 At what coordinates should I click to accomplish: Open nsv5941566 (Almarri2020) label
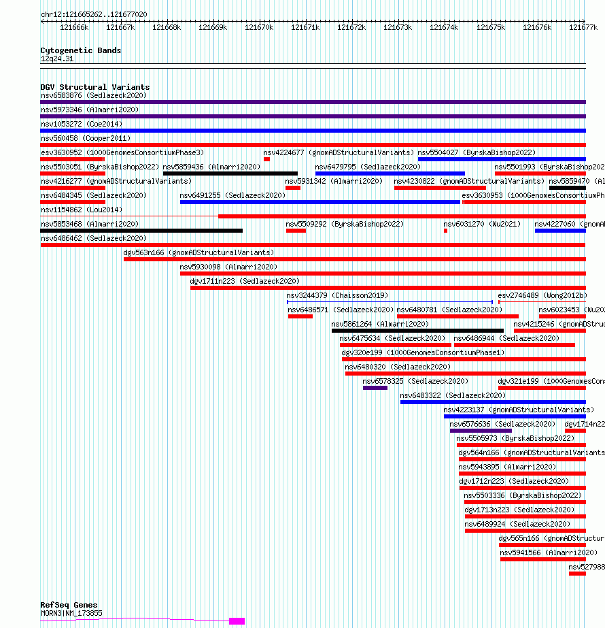point(549,552)
